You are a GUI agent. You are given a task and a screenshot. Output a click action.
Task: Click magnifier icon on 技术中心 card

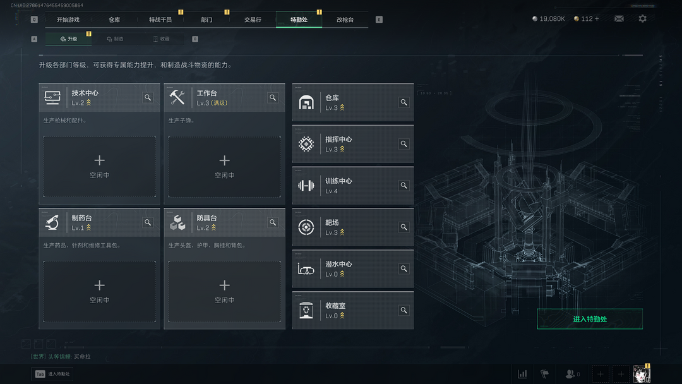148,97
